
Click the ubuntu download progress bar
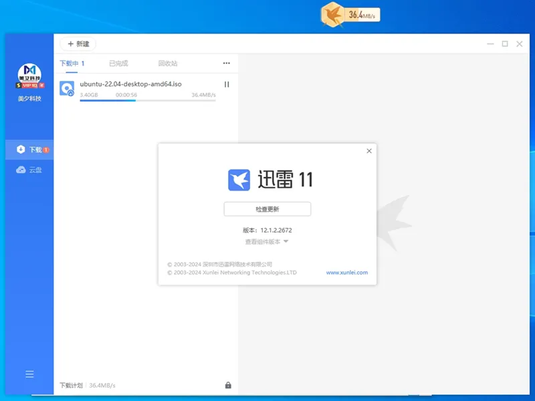click(148, 100)
